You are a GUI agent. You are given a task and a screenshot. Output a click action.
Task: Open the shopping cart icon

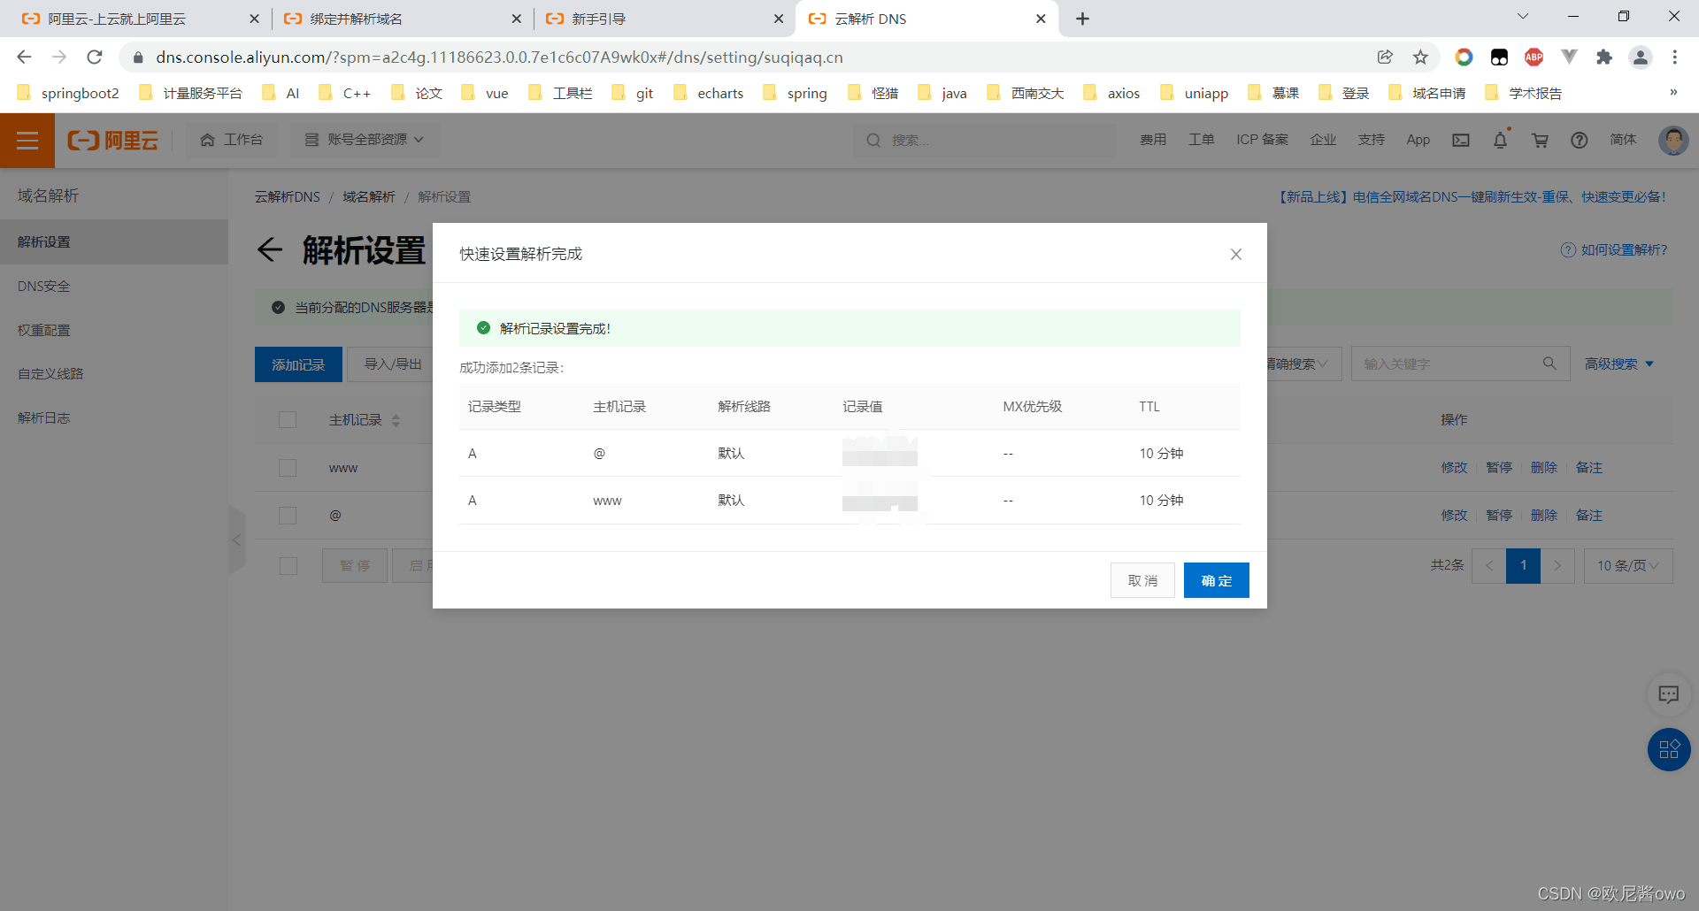(x=1540, y=140)
